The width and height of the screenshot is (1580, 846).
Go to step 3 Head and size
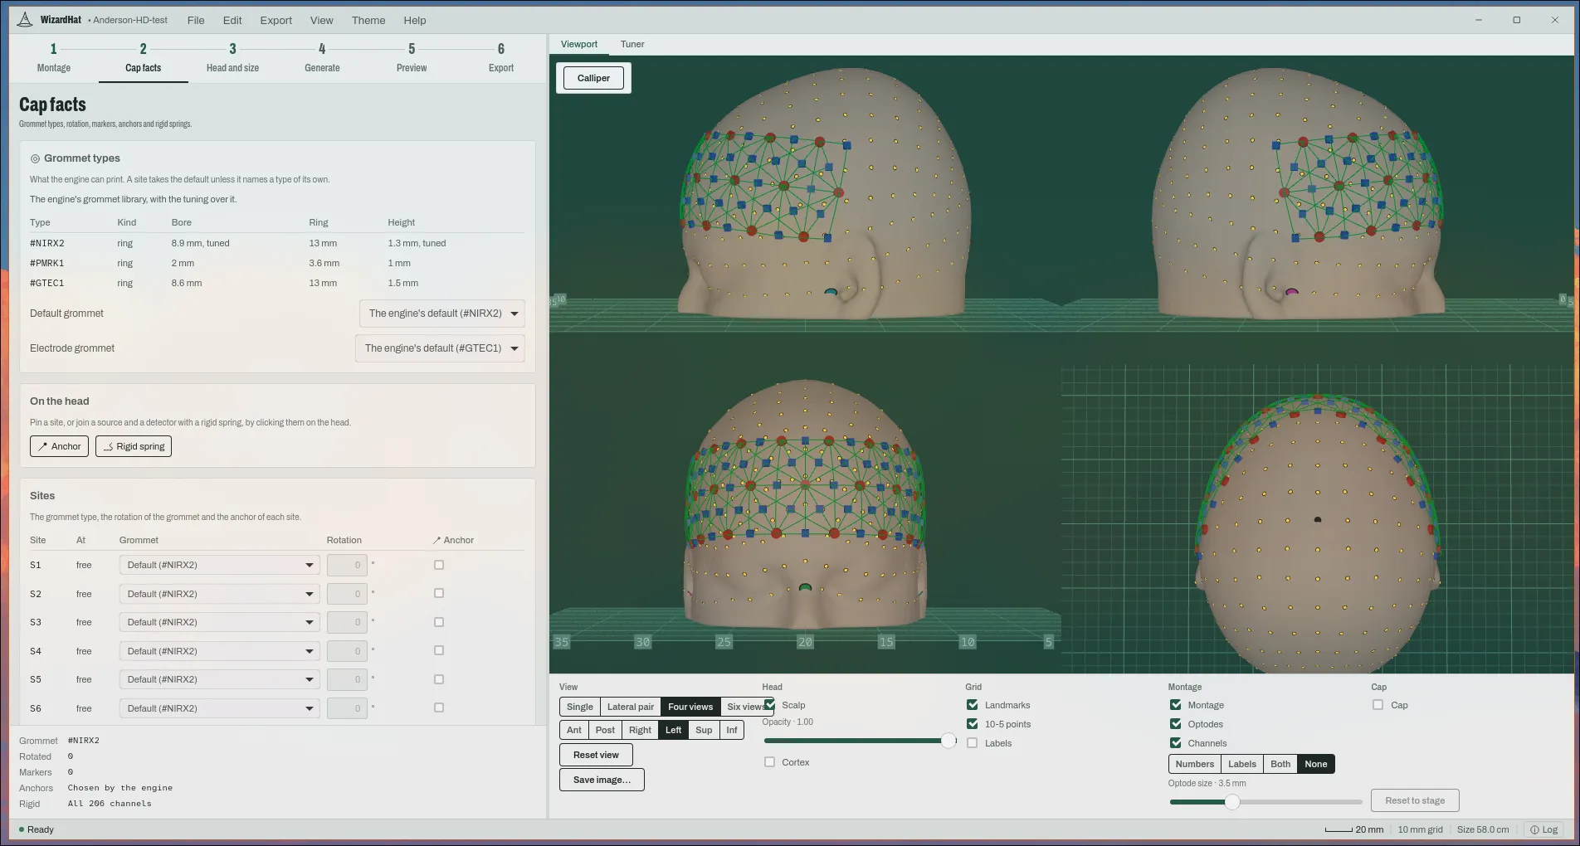pyautogui.click(x=232, y=58)
